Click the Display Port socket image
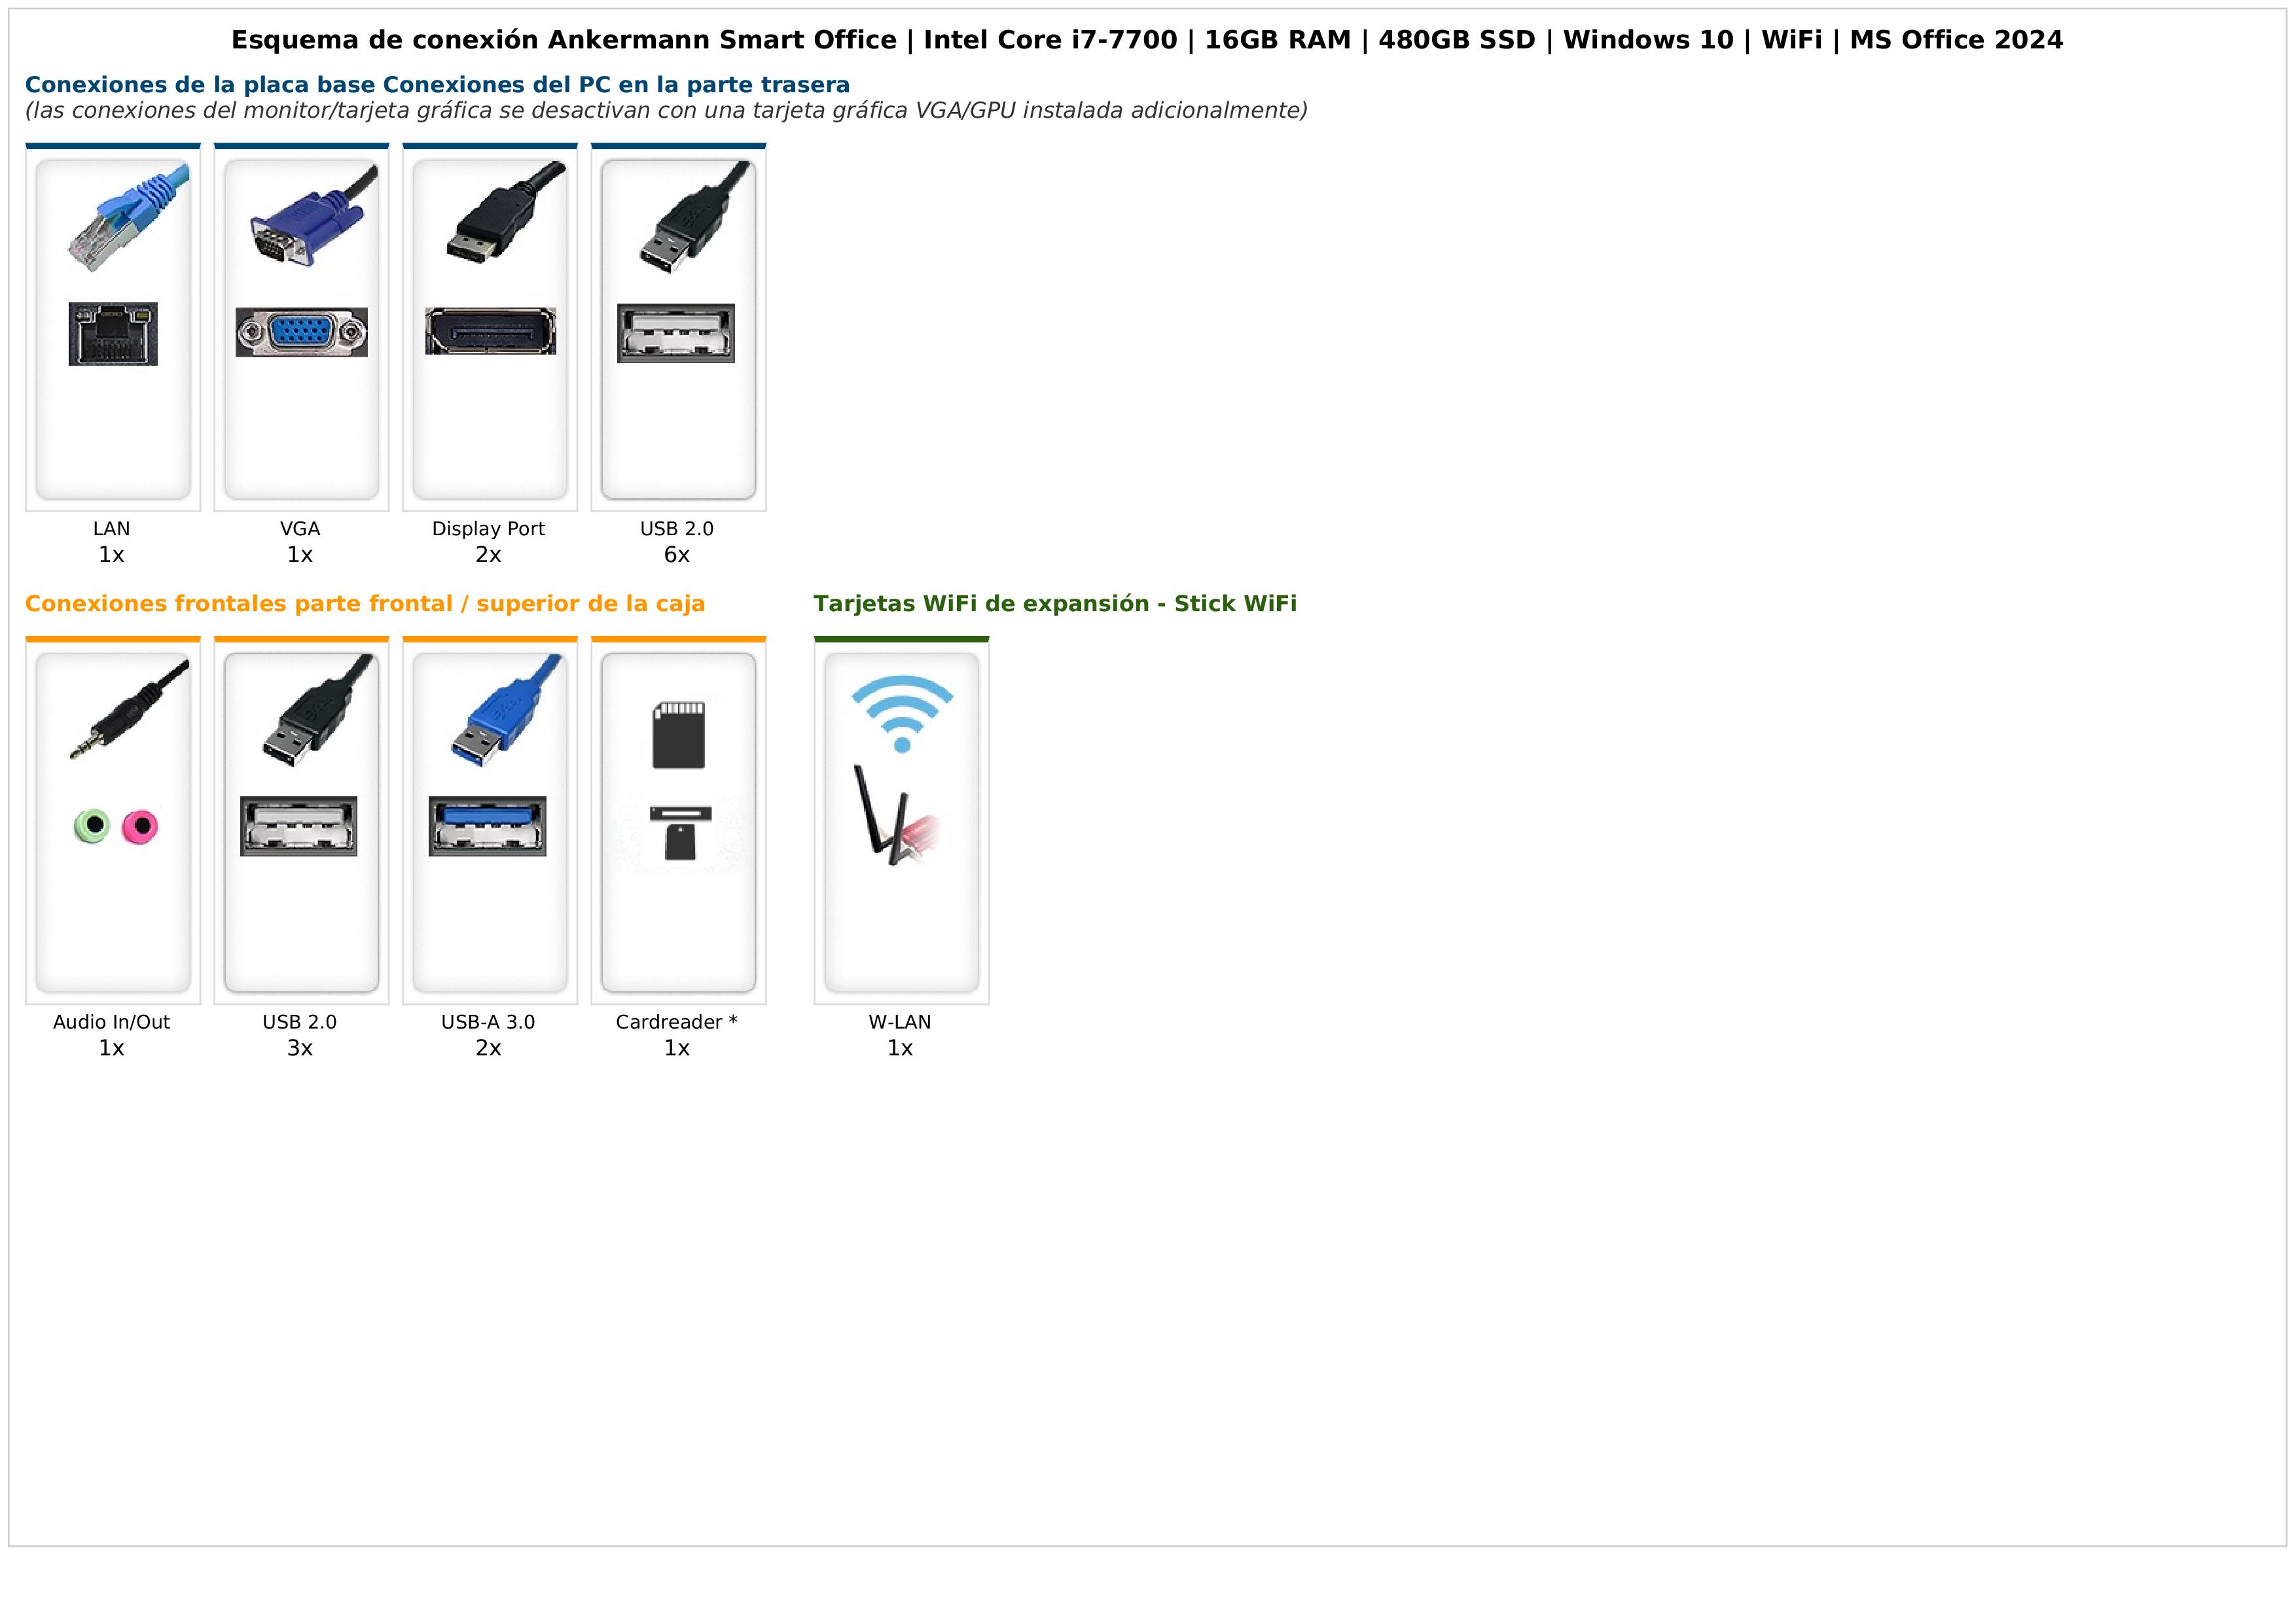2296x1622 pixels. click(490, 331)
